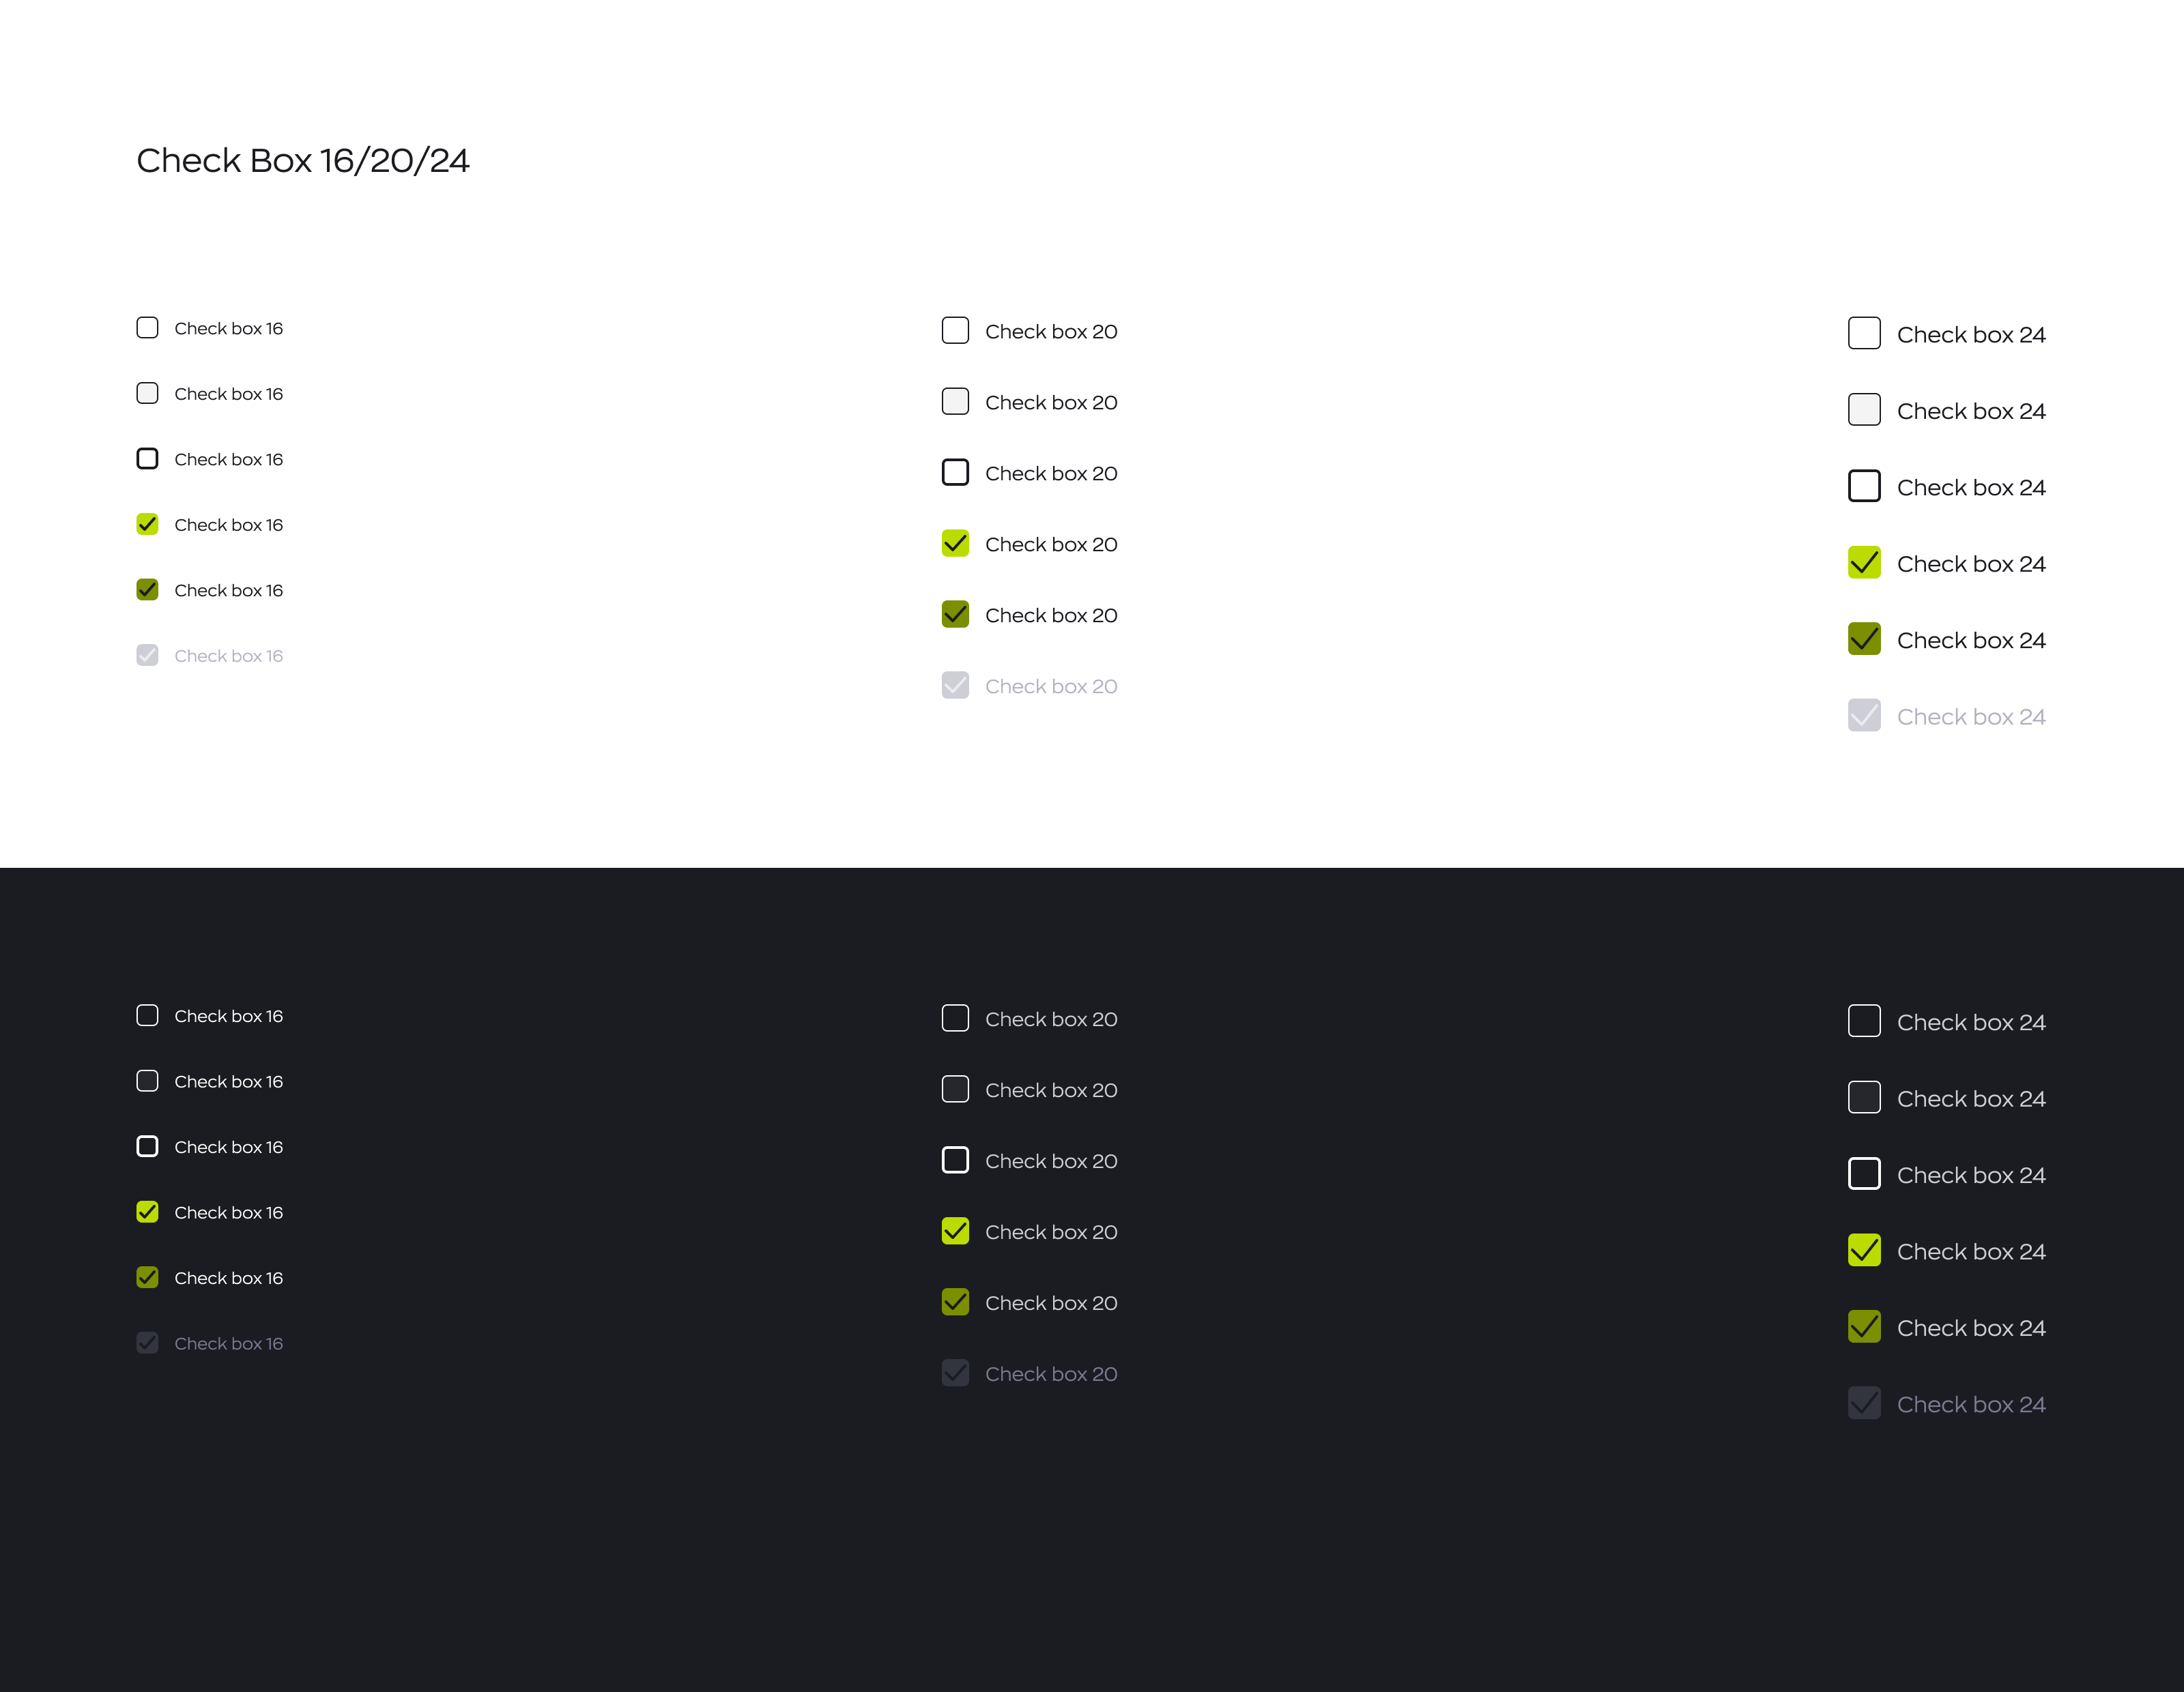
Task: Click disabled Check box 24 in dark section
Action: tap(1864, 1403)
